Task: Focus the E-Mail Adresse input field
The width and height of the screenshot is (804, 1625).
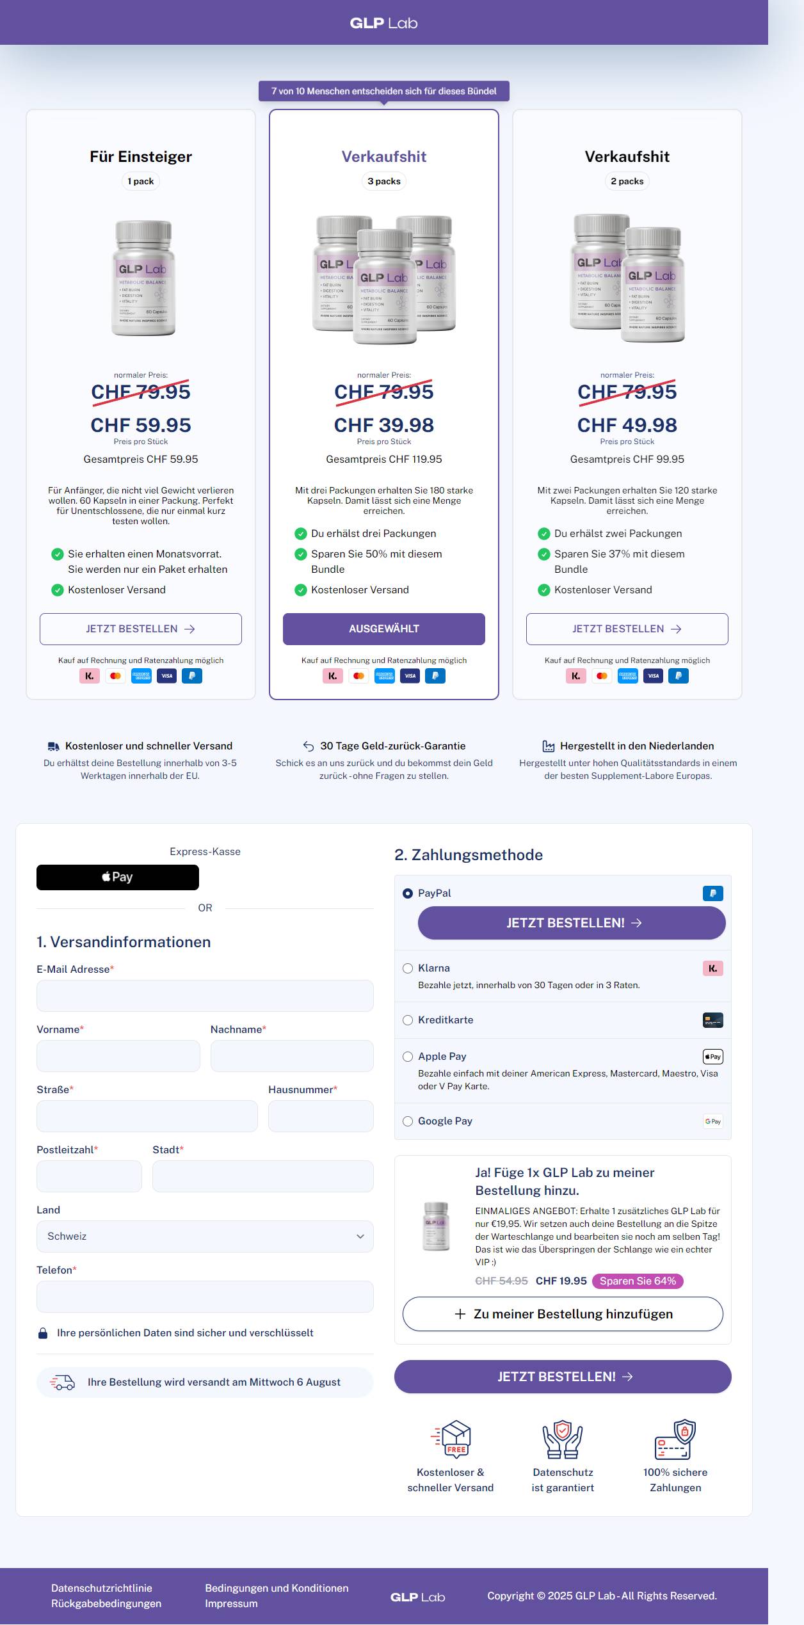Action: 205,996
